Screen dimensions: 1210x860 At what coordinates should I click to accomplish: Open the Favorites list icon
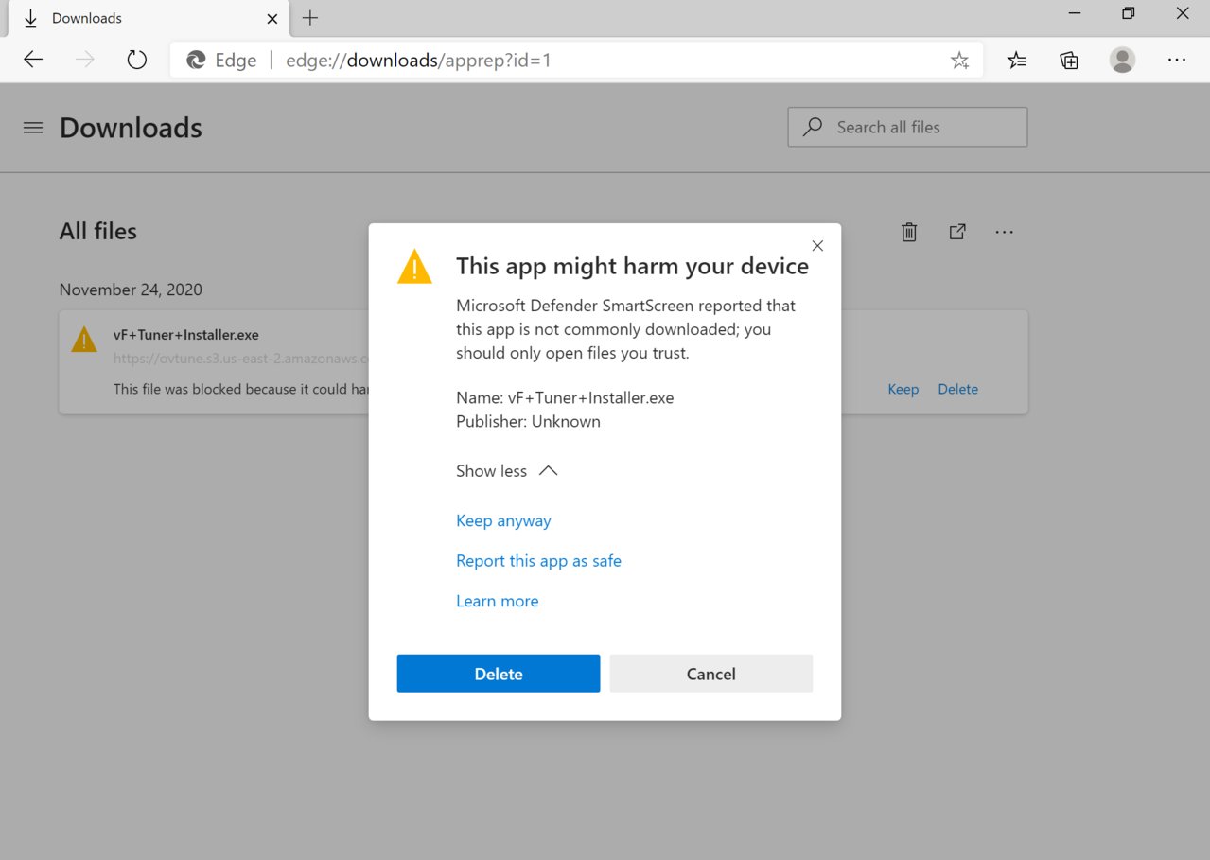click(1017, 61)
